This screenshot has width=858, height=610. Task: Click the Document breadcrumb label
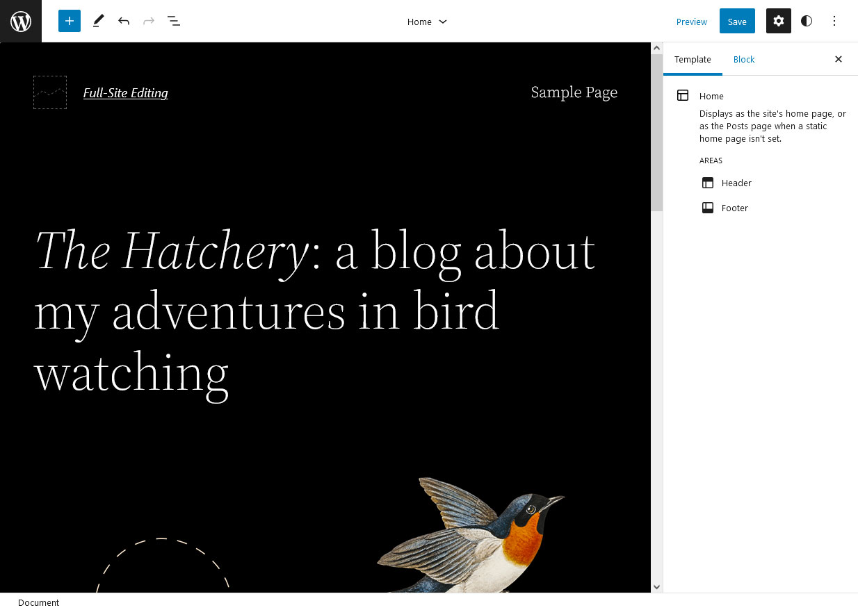click(38, 602)
